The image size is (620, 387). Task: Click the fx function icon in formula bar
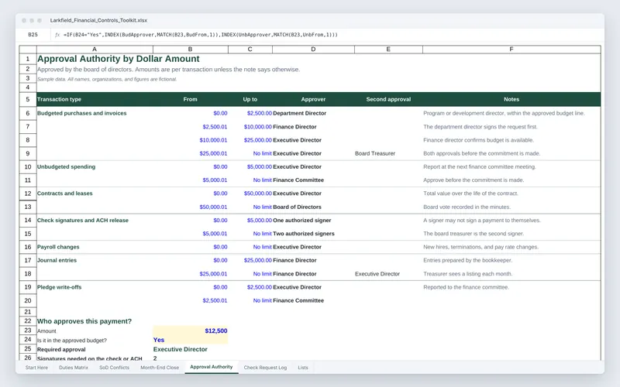point(57,35)
